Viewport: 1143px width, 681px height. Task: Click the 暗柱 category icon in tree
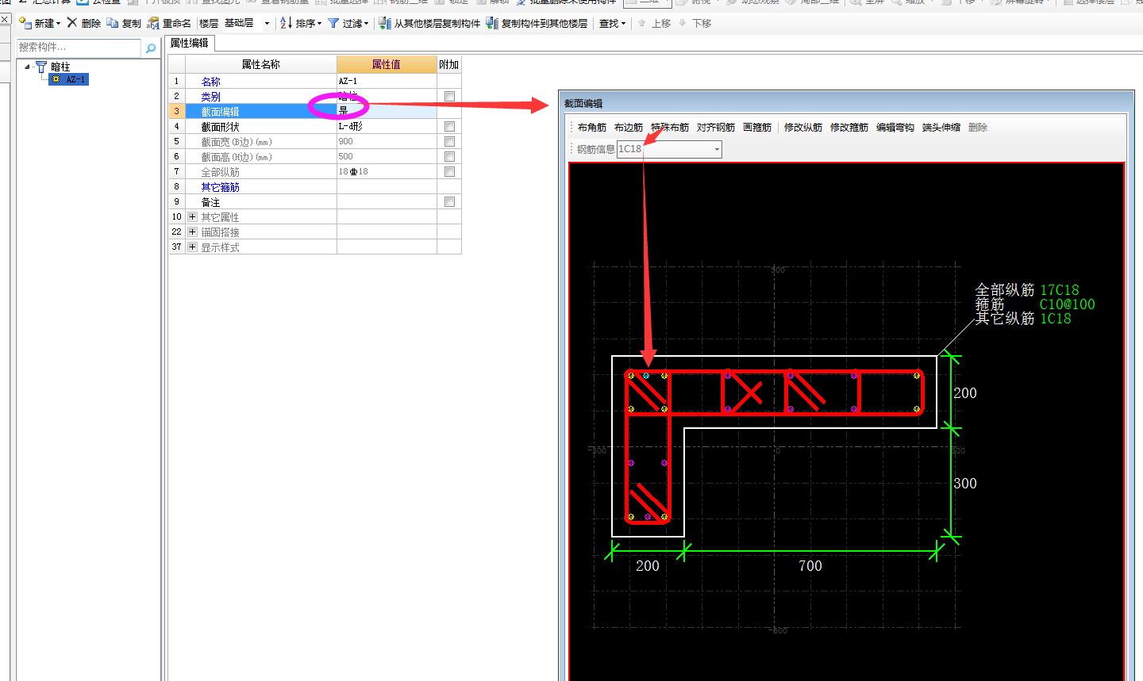tap(41, 67)
